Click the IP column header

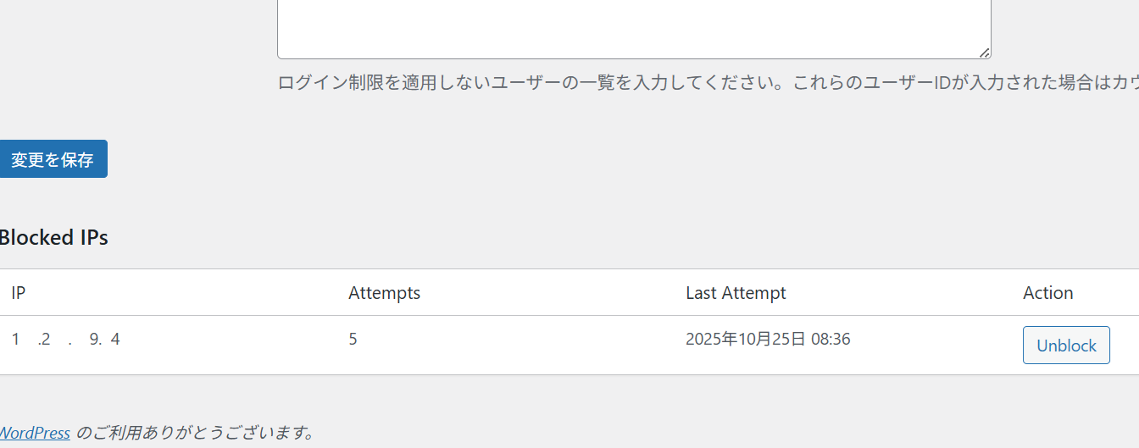point(19,293)
